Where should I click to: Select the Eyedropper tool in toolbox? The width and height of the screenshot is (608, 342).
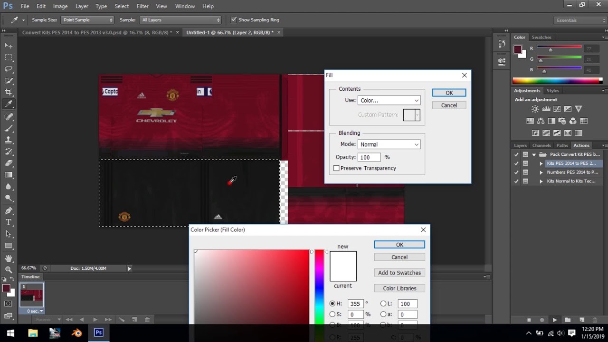point(9,104)
